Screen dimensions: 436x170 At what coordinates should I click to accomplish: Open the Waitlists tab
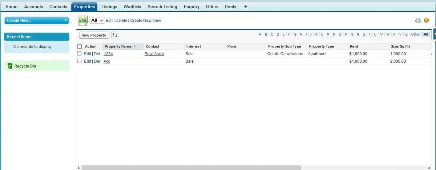click(133, 7)
